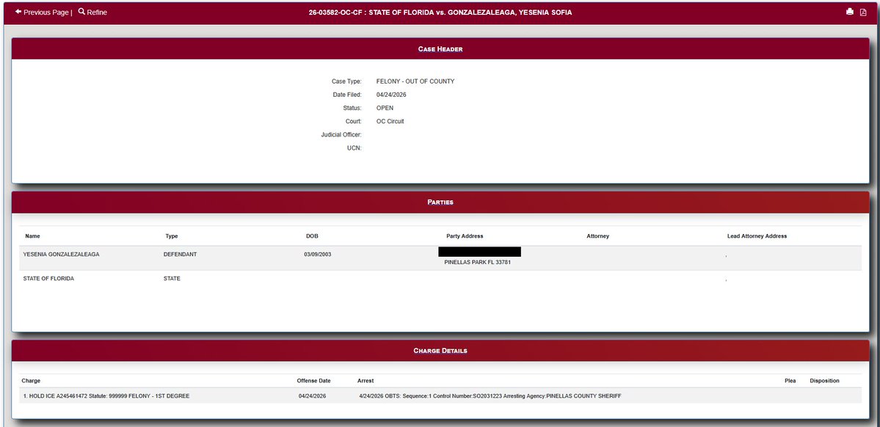Click the UCN label
Screen dimensions: 880x427
pyautogui.click(x=354, y=148)
